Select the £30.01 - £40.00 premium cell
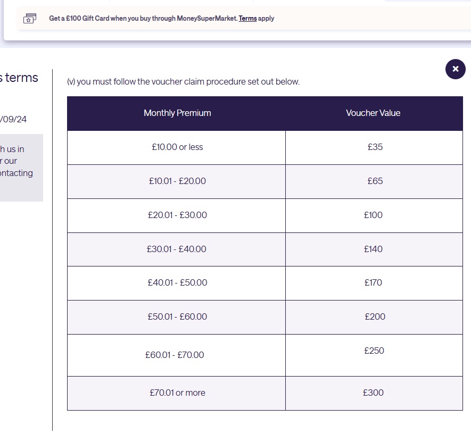The height and width of the screenshot is (442, 471). 177,249
